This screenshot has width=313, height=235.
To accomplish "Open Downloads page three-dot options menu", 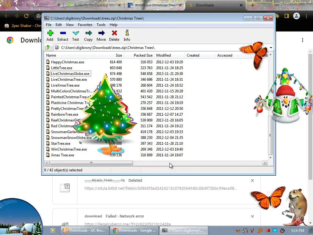I will (303, 40).
